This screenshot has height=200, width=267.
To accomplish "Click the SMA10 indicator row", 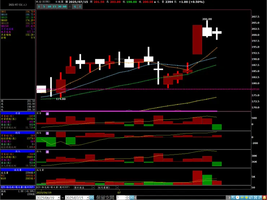I will click(x=18, y=14).
